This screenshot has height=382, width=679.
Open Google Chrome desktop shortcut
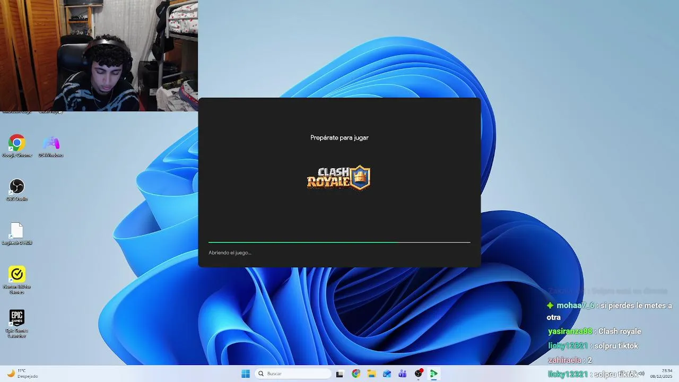(x=17, y=146)
